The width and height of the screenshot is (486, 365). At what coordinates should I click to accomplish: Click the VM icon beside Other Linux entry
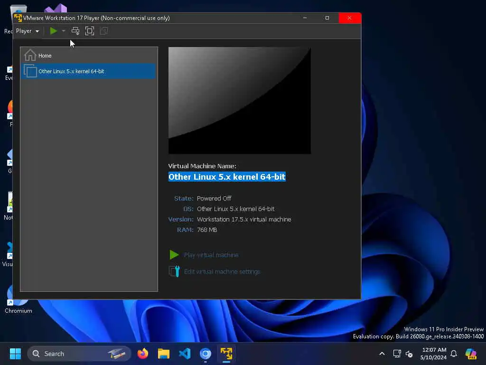coord(30,71)
